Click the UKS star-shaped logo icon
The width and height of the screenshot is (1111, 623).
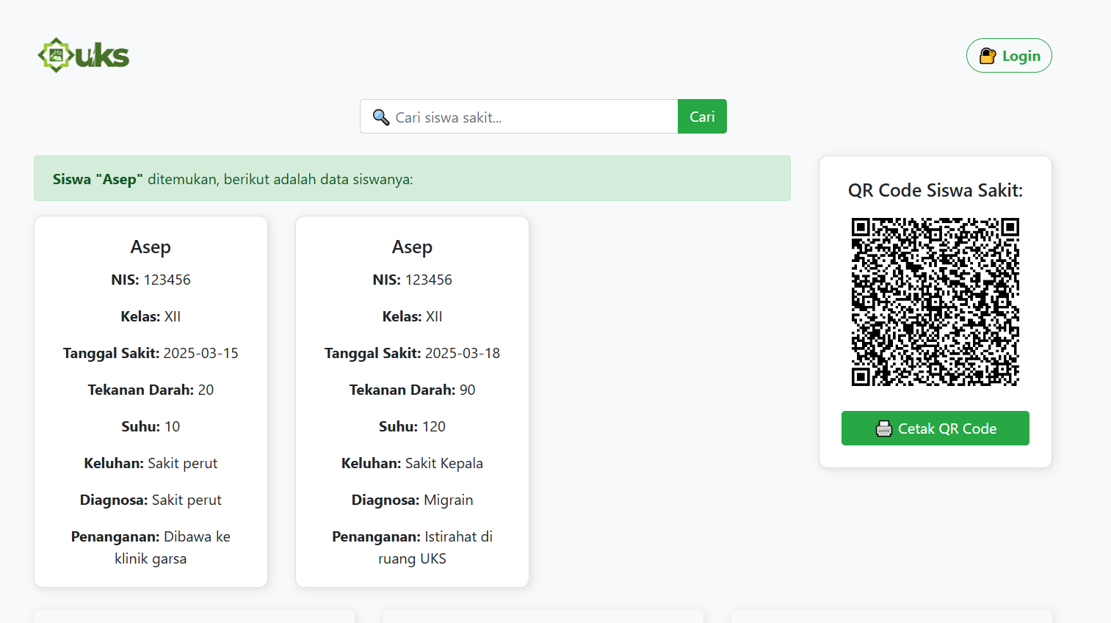click(x=56, y=55)
